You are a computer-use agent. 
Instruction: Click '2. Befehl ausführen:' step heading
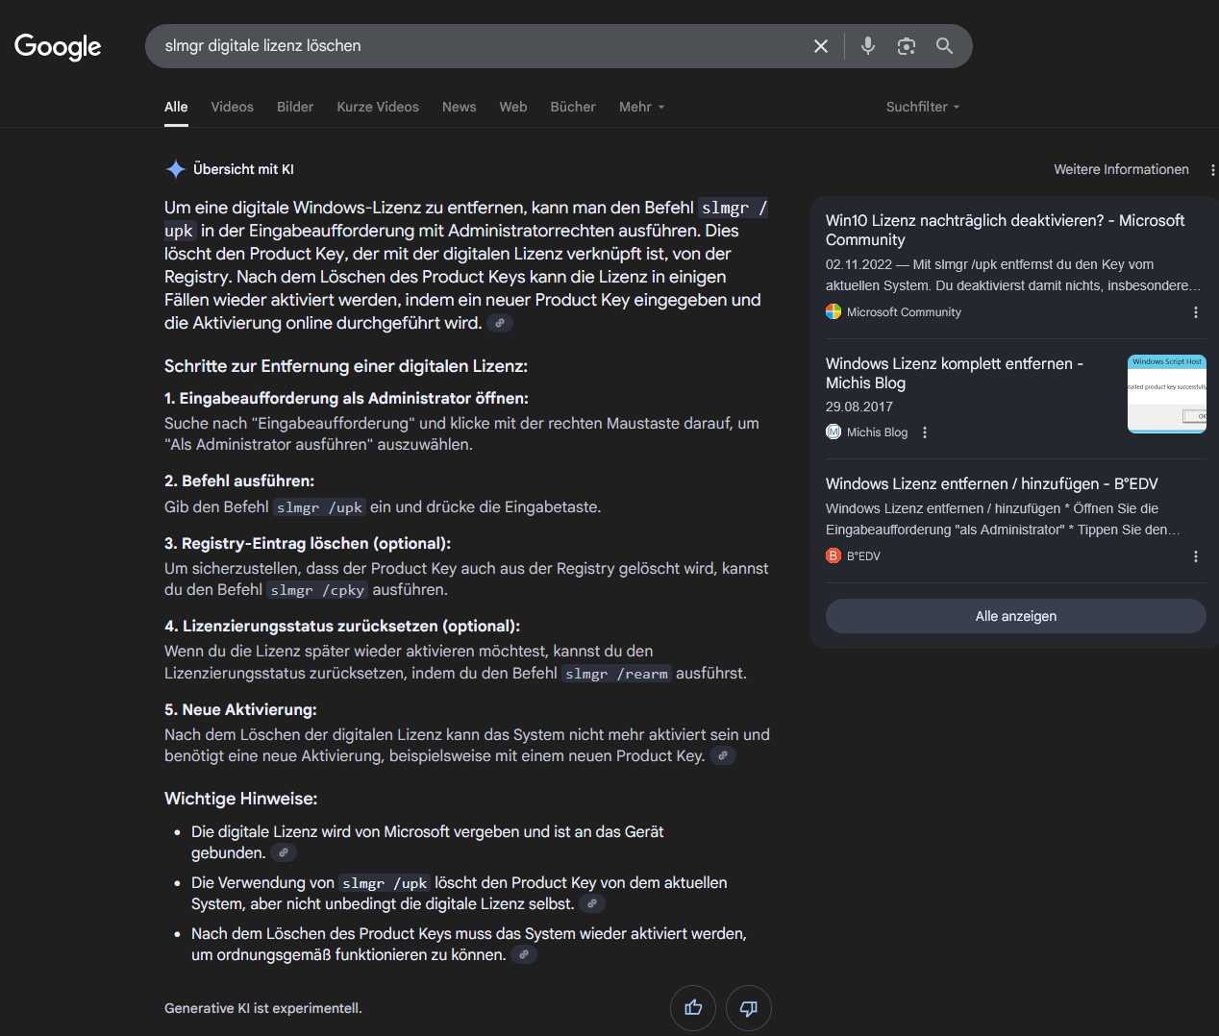[x=239, y=481]
